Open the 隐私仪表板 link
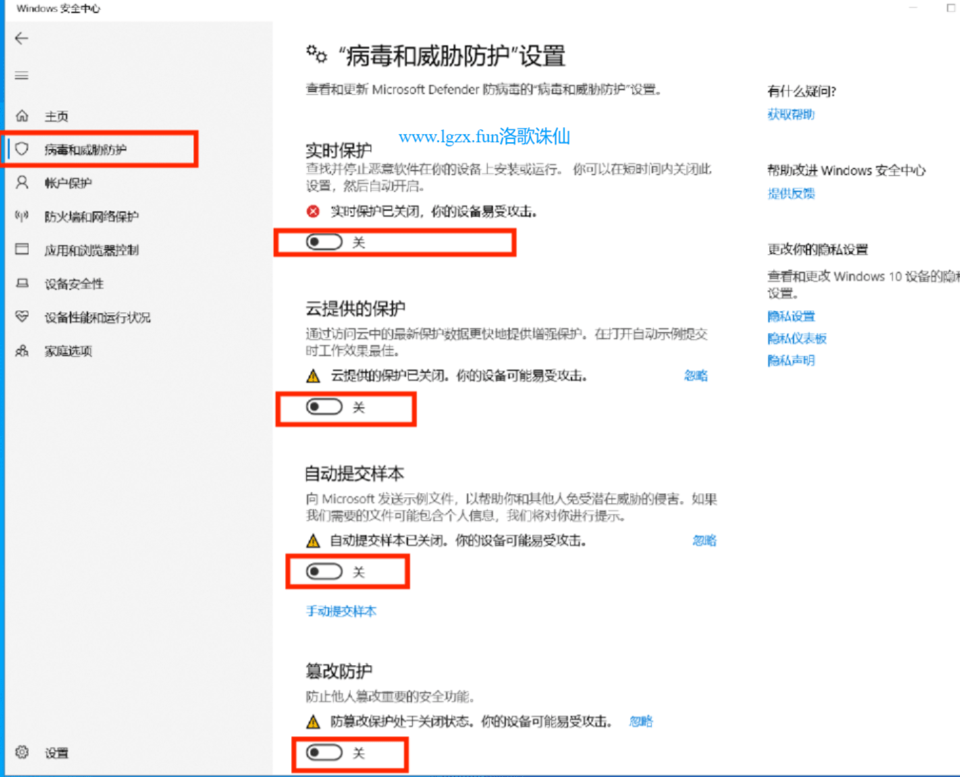This screenshot has height=777, width=960. pos(797,338)
